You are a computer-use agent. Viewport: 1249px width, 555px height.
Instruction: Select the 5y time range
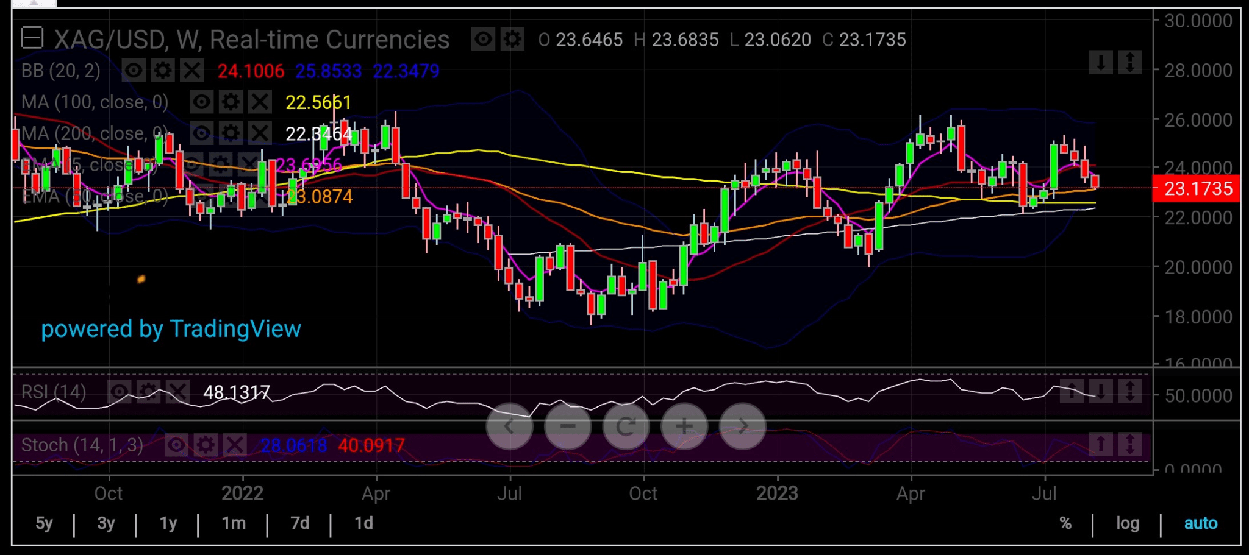44,523
